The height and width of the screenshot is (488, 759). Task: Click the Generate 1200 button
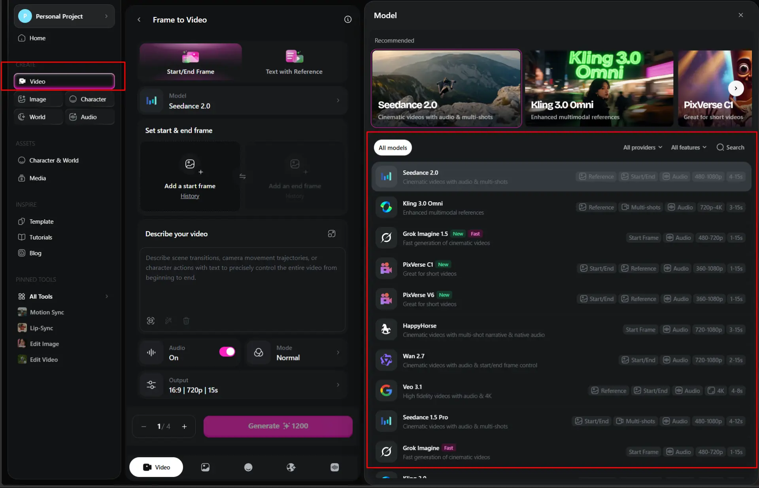point(278,426)
